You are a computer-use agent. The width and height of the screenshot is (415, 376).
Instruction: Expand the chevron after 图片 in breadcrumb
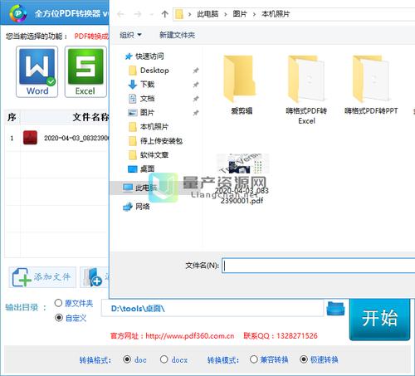pos(254,14)
